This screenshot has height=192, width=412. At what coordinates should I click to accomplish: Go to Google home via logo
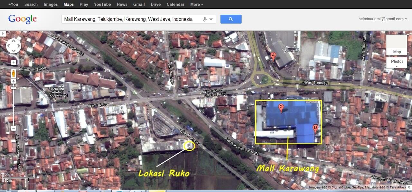tap(23, 19)
